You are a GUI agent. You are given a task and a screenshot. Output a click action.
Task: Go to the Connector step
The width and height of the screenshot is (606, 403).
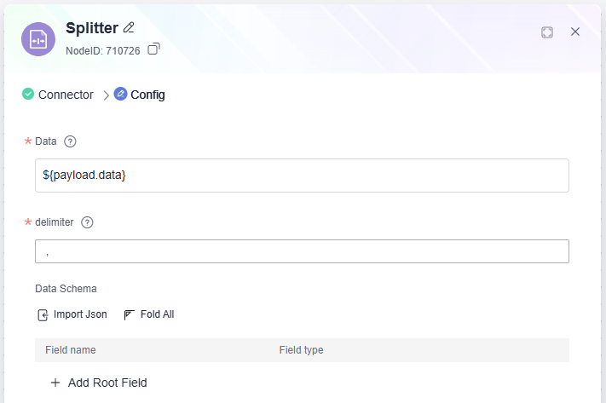pos(66,95)
